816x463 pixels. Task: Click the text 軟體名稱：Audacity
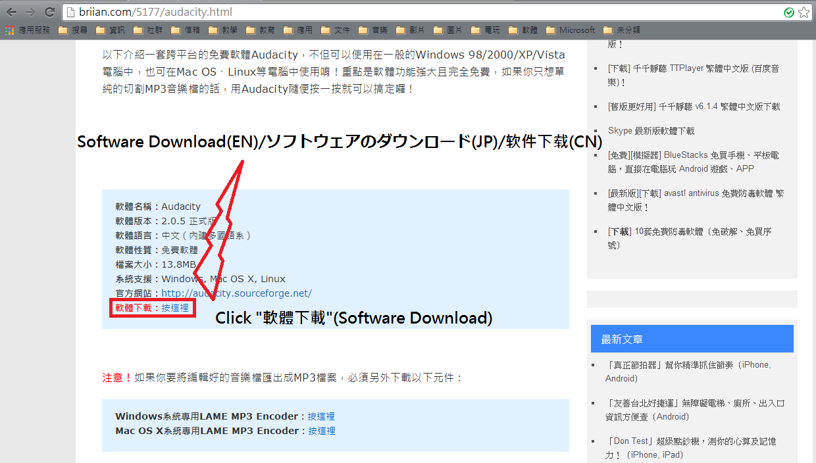point(158,207)
